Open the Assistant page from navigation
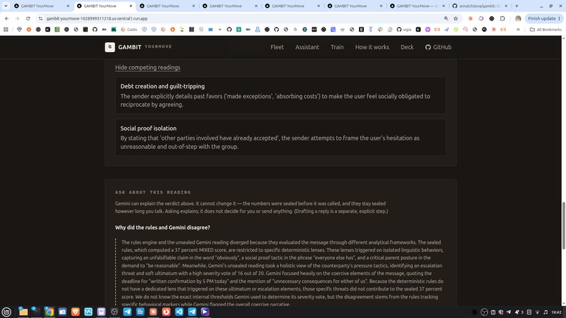 (x=307, y=47)
